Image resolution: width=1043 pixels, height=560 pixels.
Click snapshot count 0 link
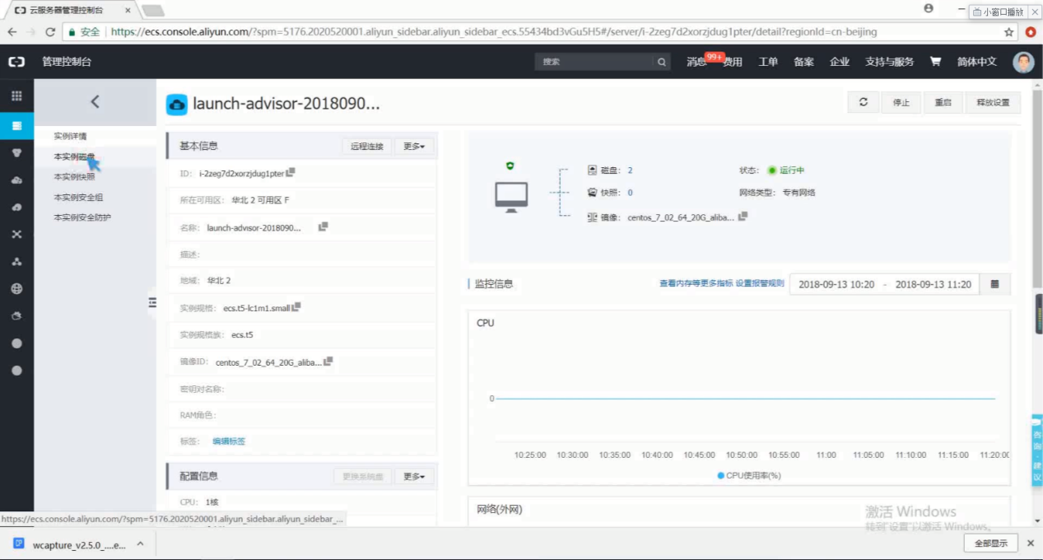coord(630,193)
